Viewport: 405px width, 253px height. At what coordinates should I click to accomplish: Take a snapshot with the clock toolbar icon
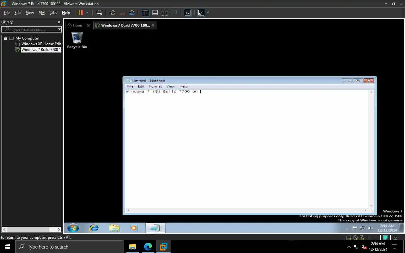[x=113, y=13]
